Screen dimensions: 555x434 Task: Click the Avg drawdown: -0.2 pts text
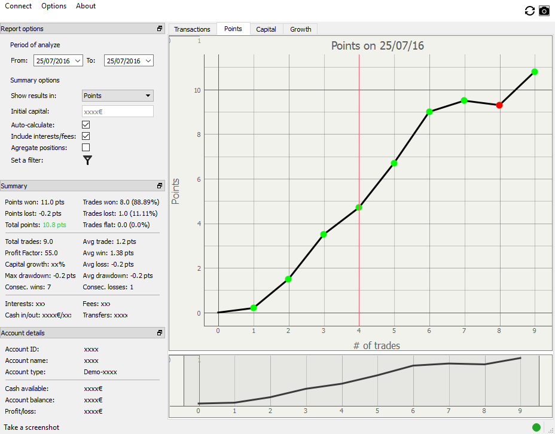point(118,276)
